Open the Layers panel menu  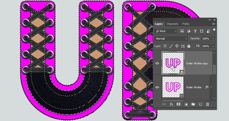pyautogui.click(x=214, y=24)
